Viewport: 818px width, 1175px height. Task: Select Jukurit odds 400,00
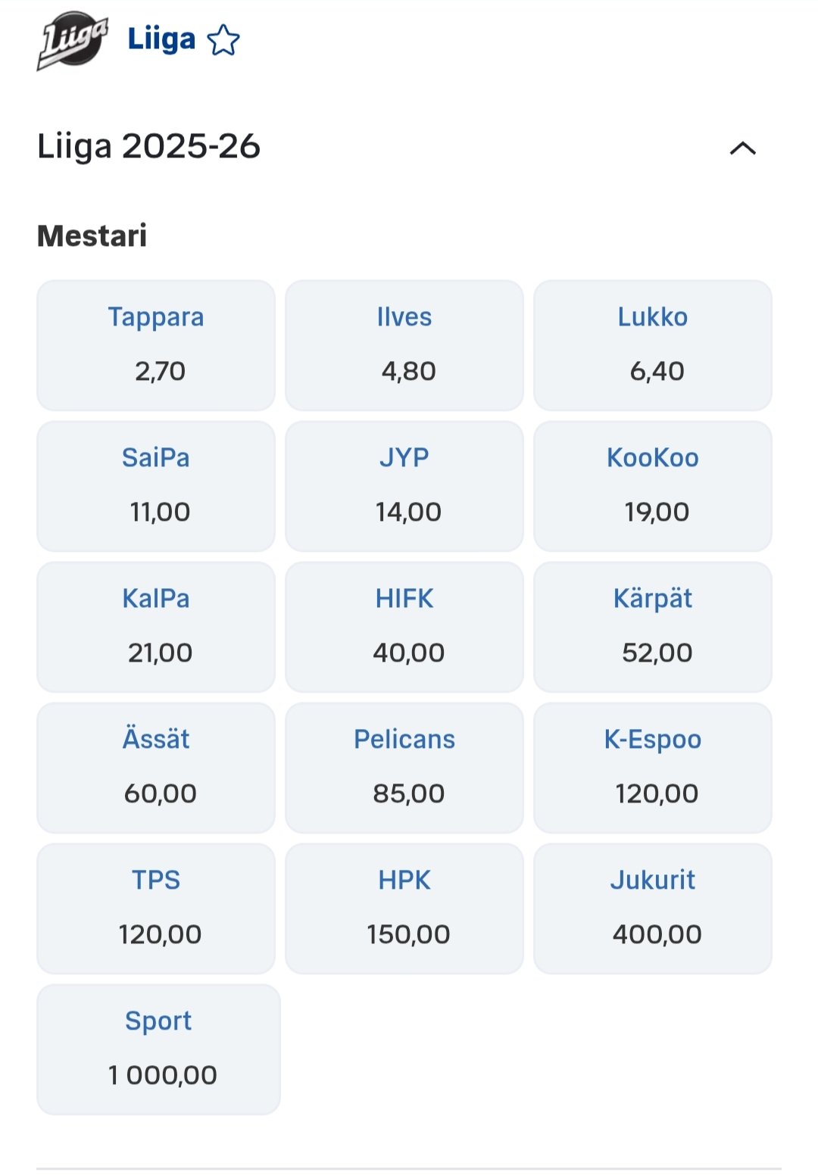(x=653, y=909)
